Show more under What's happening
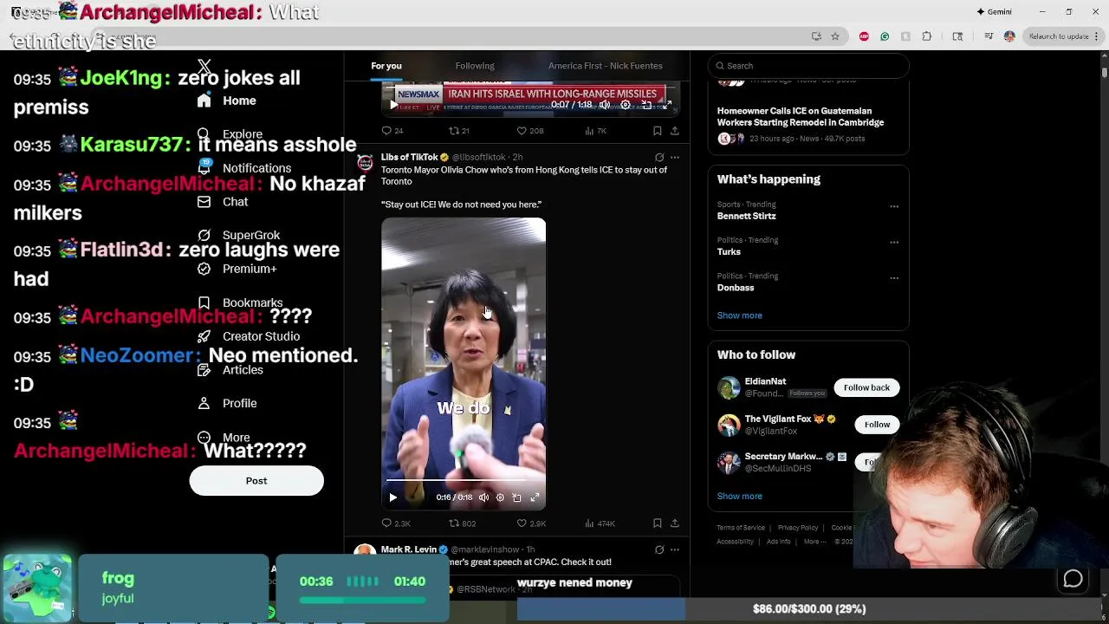The width and height of the screenshot is (1109, 624). click(x=740, y=315)
